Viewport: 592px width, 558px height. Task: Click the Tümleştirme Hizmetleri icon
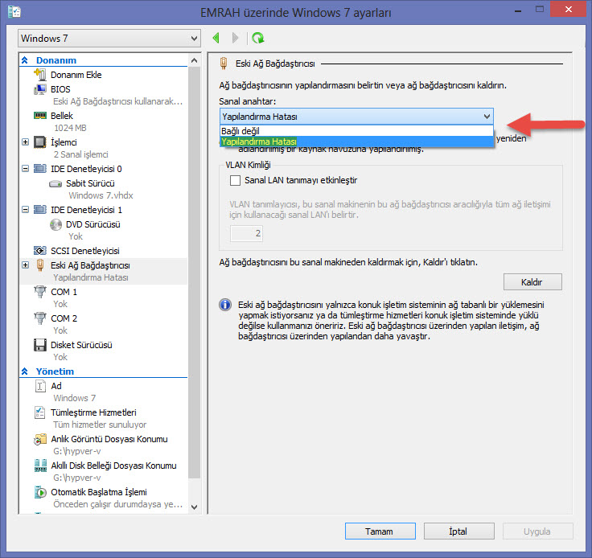[40, 412]
